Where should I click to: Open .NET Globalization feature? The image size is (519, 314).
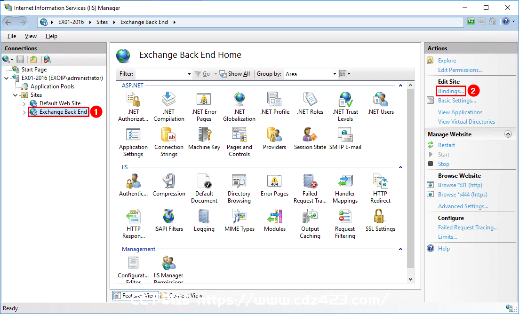coord(240,107)
